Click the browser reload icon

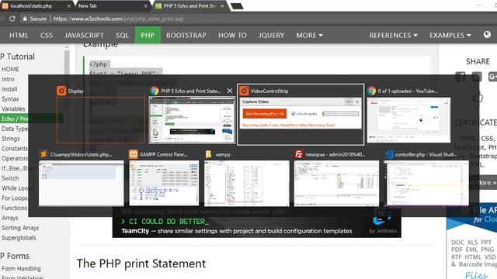12,19
